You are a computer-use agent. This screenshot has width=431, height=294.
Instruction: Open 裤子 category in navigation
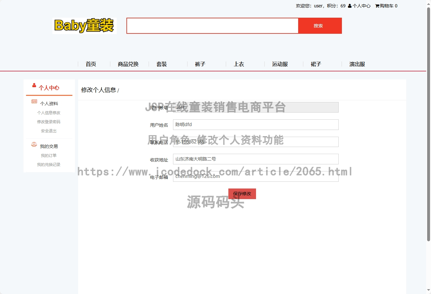200,64
